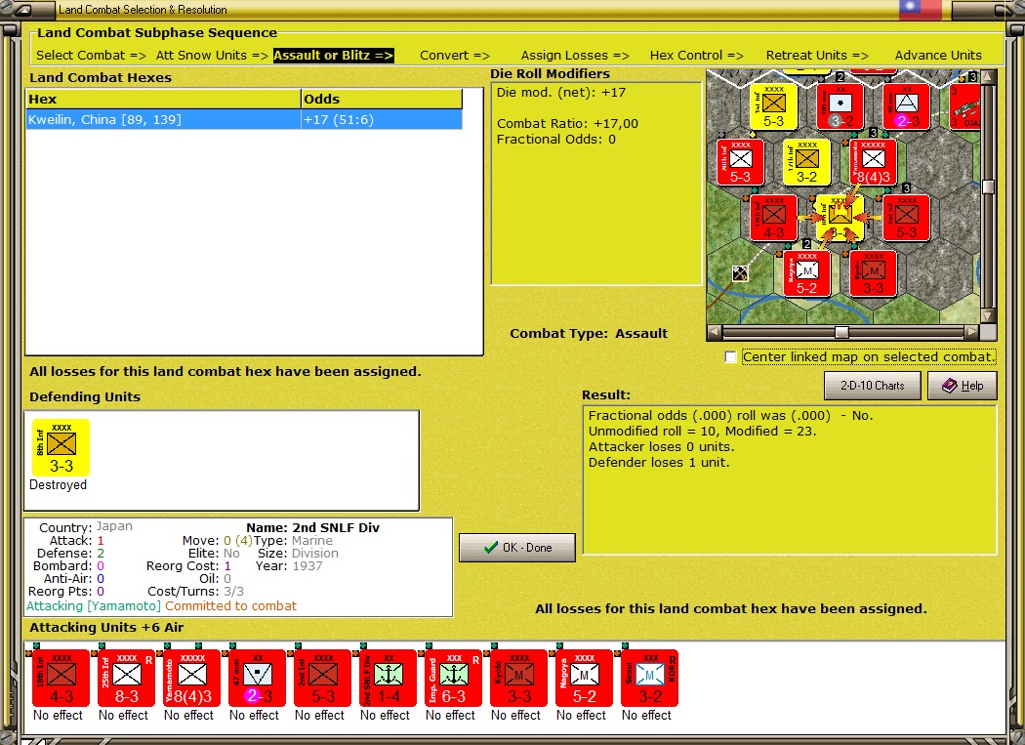Click the Hex Control subphase step
Viewport: 1025px width, 745px height.
(696, 55)
